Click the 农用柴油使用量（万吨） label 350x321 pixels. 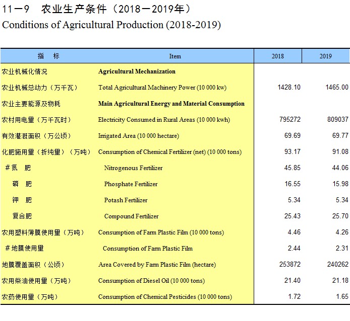click(x=36, y=281)
